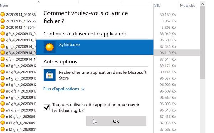Click sun icon beside n12 gfs_4 file
This screenshot has width=214, height=133.
(2, 129)
